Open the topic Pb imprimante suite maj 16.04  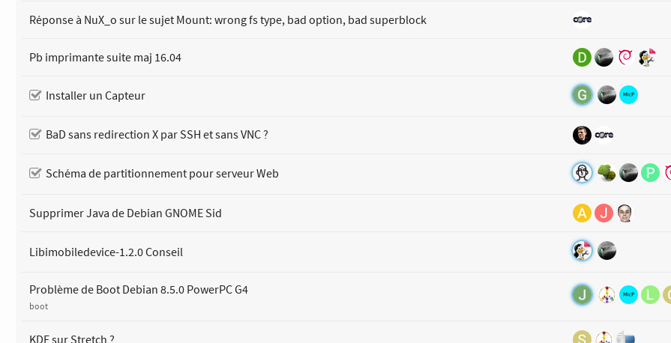click(x=105, y=58)
